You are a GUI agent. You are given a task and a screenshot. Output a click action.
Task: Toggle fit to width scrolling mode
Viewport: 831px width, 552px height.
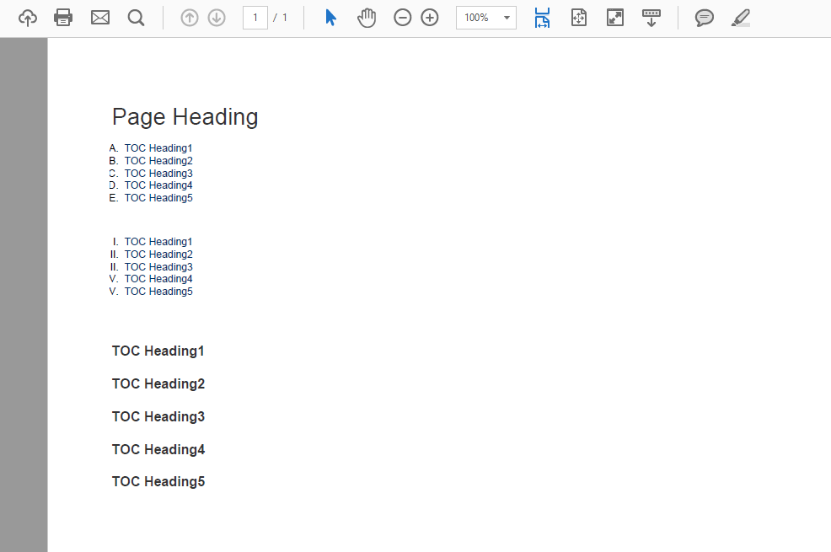[x=542, y=18]
